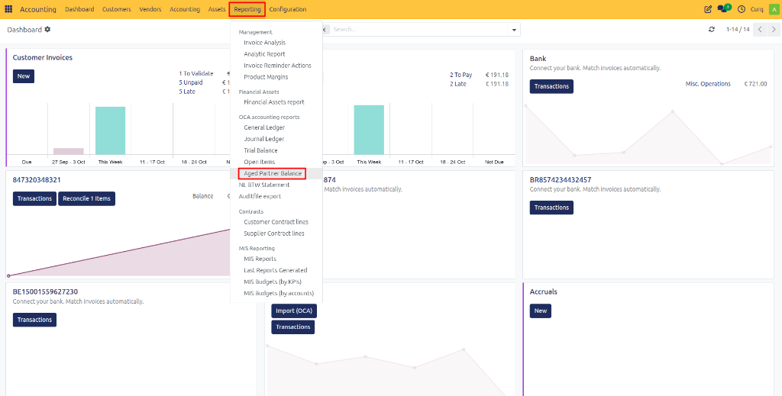Click Transactions in BE15001559627230 card
This screenshot has height=396, width=782.
[34, 320]
